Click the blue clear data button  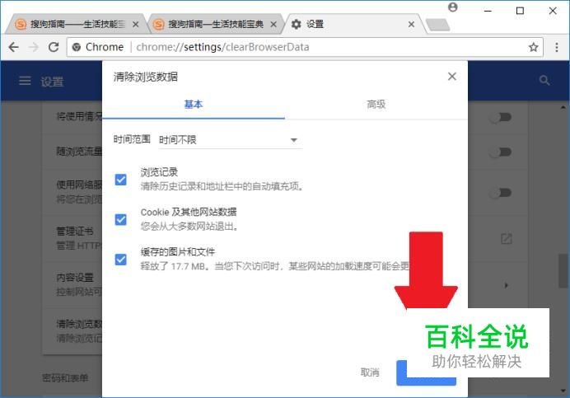[426, 372]
